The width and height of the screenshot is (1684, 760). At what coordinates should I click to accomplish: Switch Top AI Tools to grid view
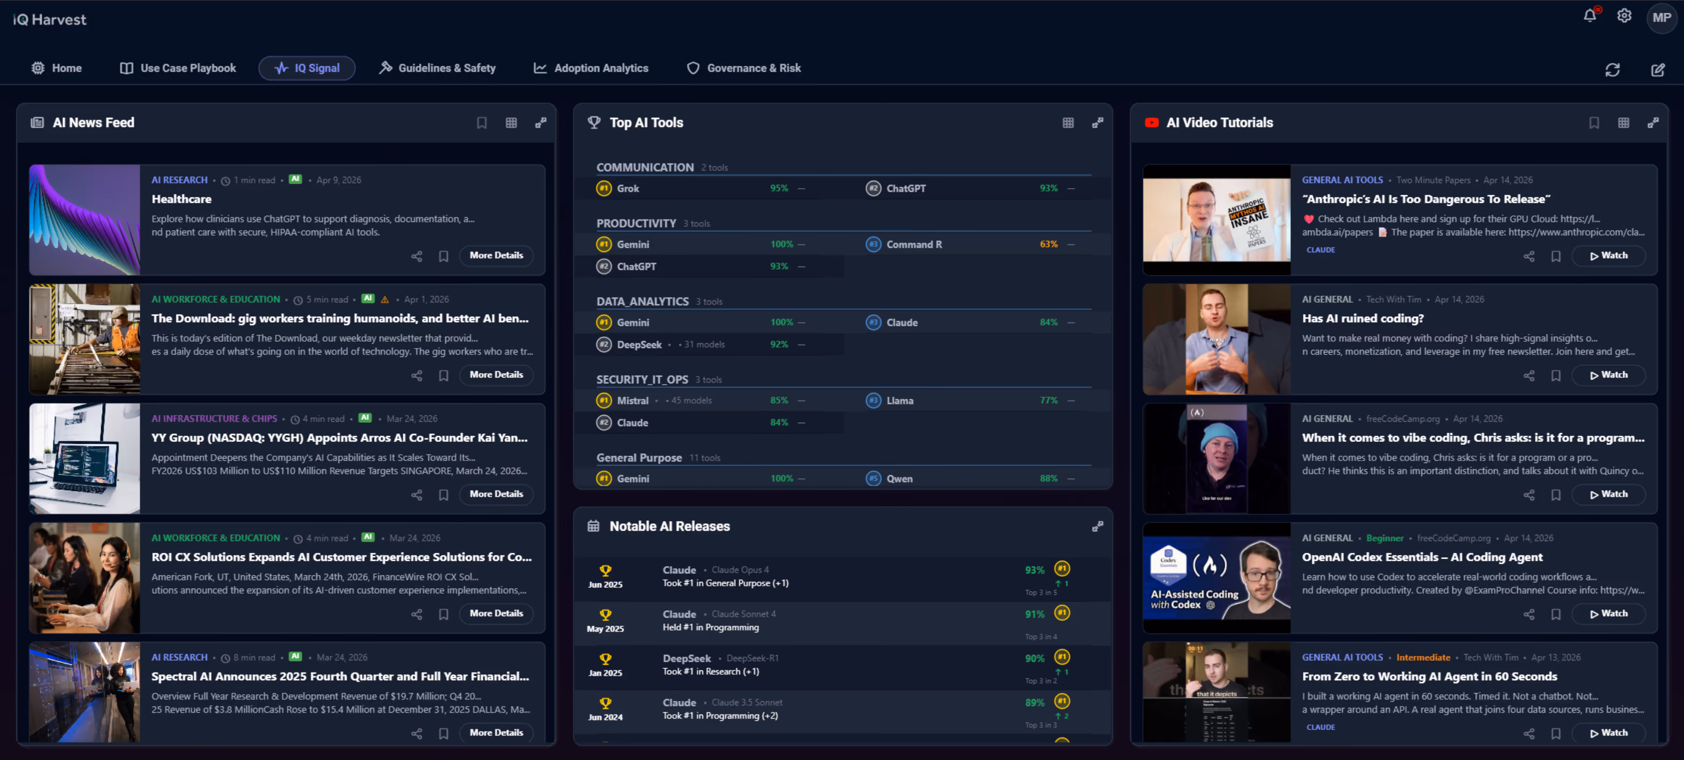click(1068, 123)
